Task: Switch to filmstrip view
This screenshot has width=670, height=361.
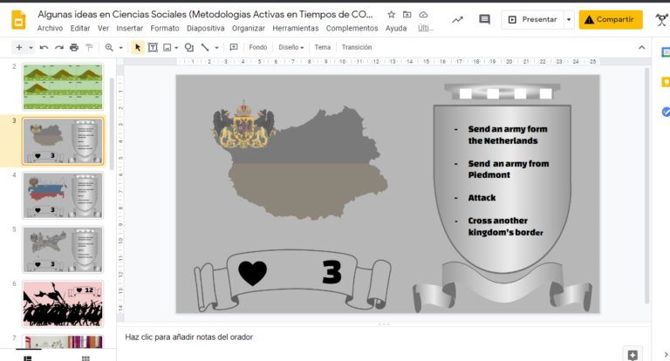Action: (28, 358)
